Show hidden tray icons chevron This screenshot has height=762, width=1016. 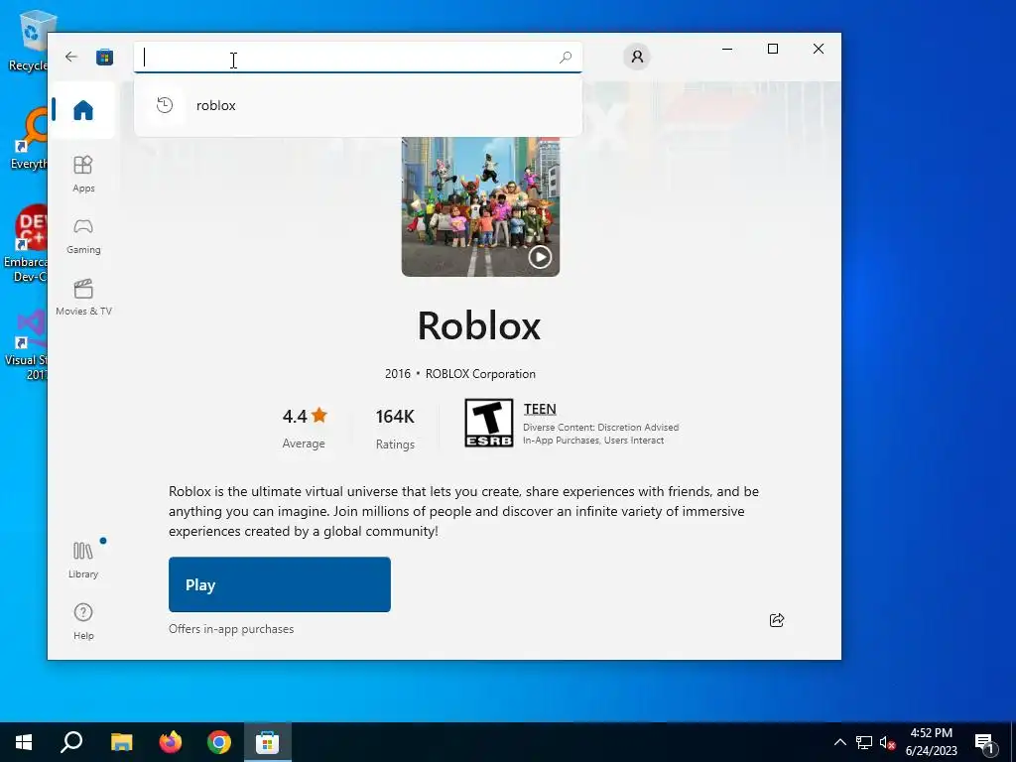pos(839,742)
